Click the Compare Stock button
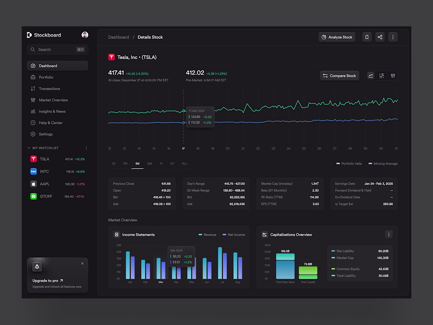433x325 pixels. (339, 76)
